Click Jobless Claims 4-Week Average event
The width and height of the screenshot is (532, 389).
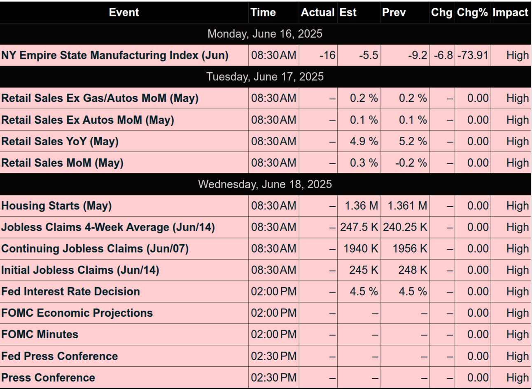(x=108, y=227)
